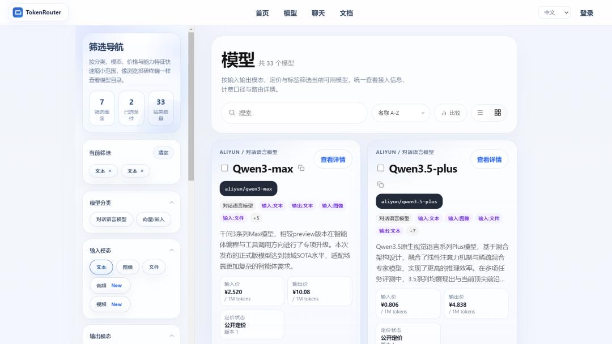The height and width of the screenshot is (344, 612).
Task: Click the Qwen3.5-plus model title
Action: point(423,169)
